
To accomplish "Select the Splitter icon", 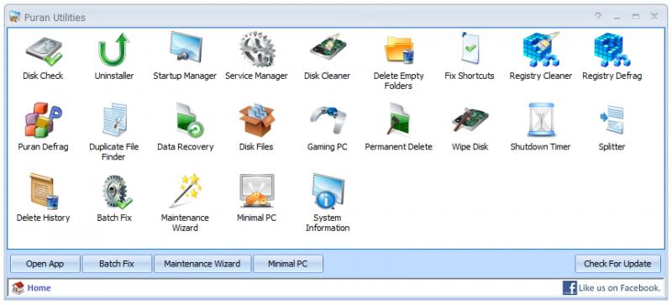I will tap(612, 119).
